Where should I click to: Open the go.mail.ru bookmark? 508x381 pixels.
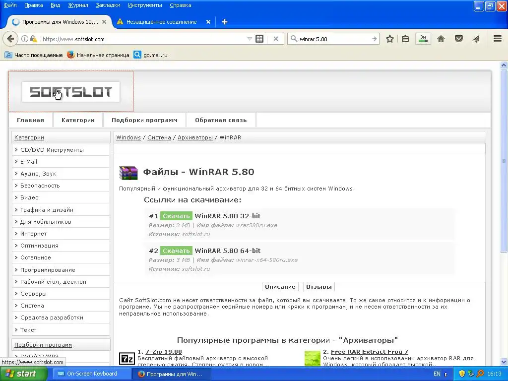point(151,55)
